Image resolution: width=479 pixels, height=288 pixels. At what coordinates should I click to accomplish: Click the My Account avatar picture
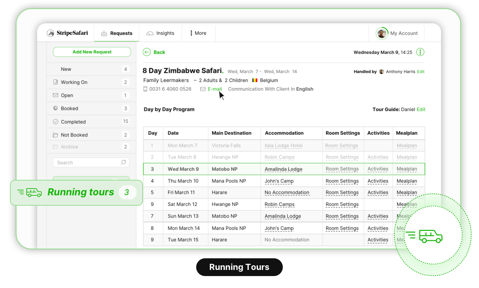[382, 33]
